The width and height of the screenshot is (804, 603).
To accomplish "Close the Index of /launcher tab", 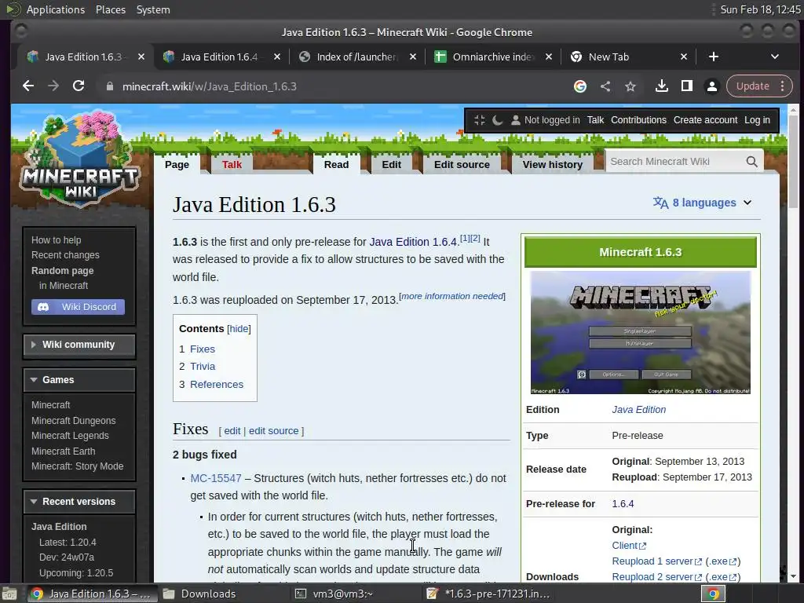I will pyautogui.click(x=413, y=57).
